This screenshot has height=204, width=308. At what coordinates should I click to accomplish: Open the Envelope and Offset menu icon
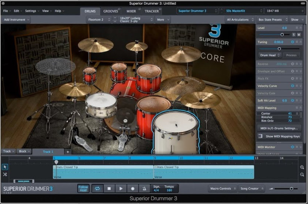coord(297,71)
